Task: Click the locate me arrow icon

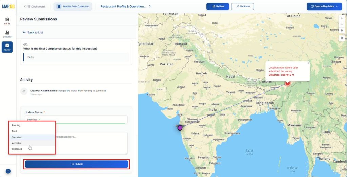Action: (342, 38)
